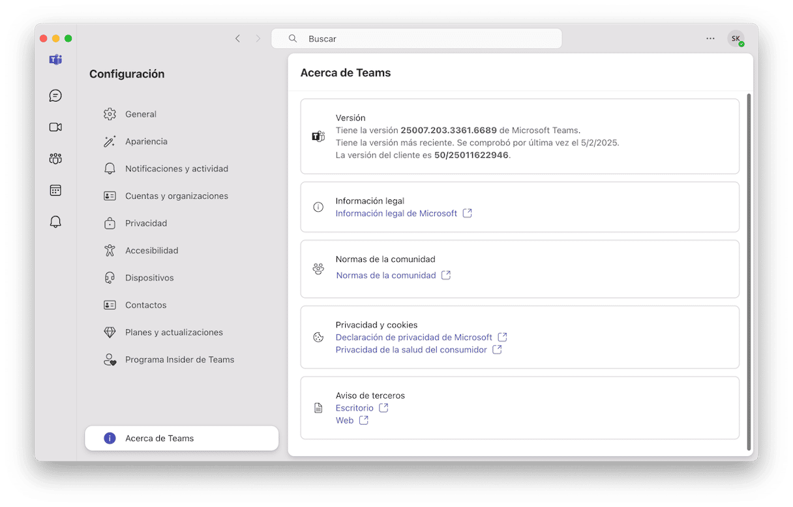Click the cookie icon in Privacidad y cookies card
The image size is (793, 507).
coord(318,338)
